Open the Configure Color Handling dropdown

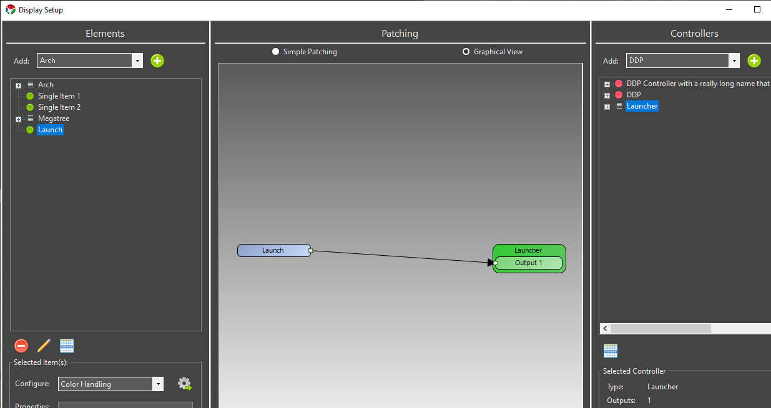click(110, 384)
